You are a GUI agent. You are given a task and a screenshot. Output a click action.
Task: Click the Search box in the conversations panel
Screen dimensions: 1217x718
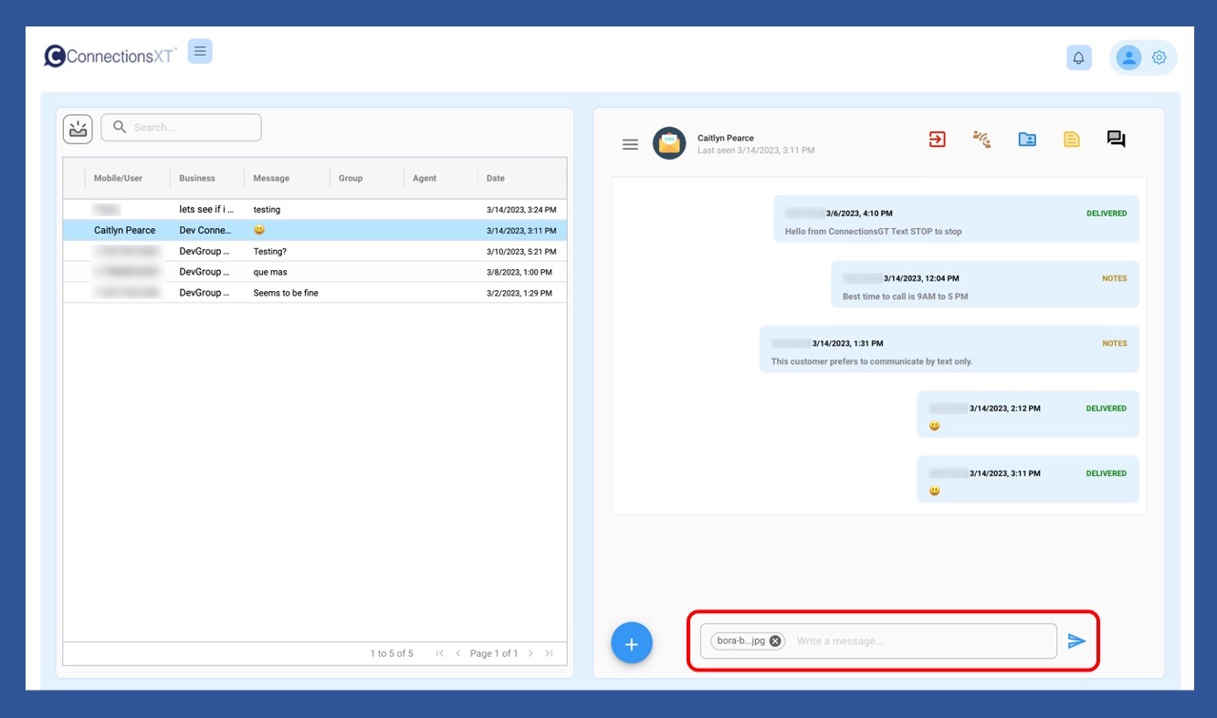pyautogui.click(x=192, y=128)
